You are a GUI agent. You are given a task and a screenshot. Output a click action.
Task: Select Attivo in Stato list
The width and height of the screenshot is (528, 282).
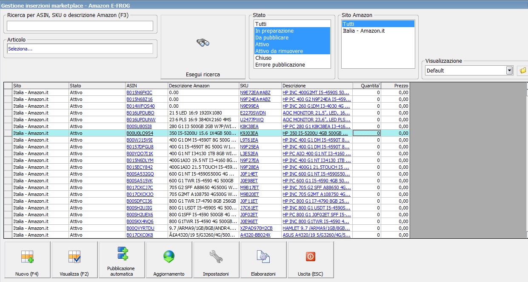click(x=292, y=45)
